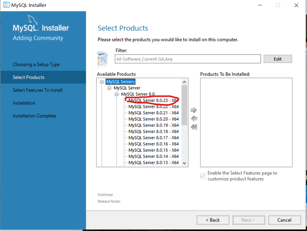This screenshot has height=231, width=307.
Task: Select MySQL Server 8.0.20 - X64
Action: coord(153,119)
